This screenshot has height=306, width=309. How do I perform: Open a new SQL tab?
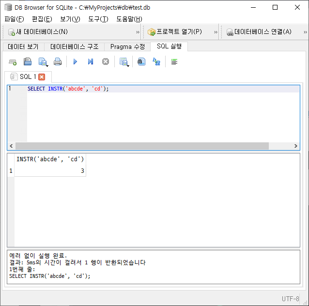click(13, 62)
